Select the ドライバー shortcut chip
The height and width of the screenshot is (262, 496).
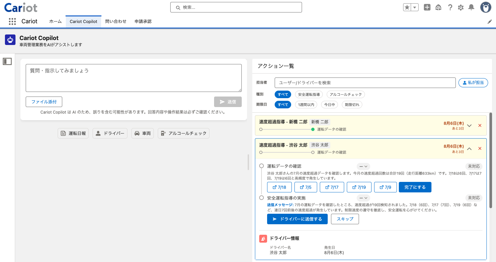coord(110,133)
